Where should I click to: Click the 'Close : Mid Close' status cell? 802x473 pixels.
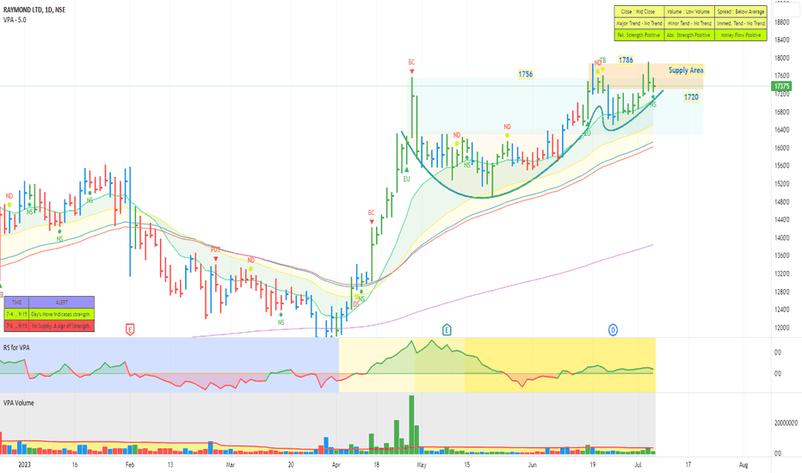[639, 11]
